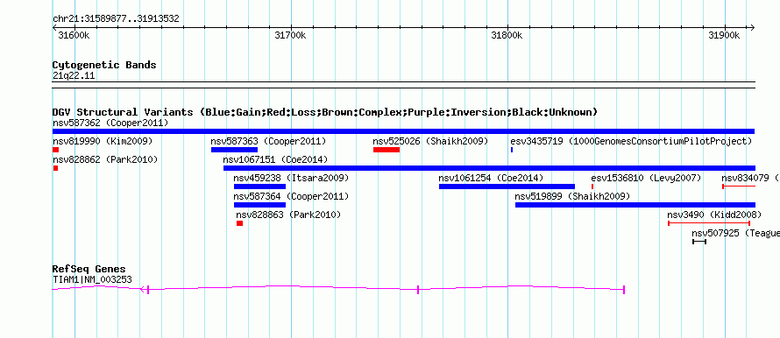Select the 21q22.11 band label
The height and width of the screenshot is (338, 780).
[74, 76]
